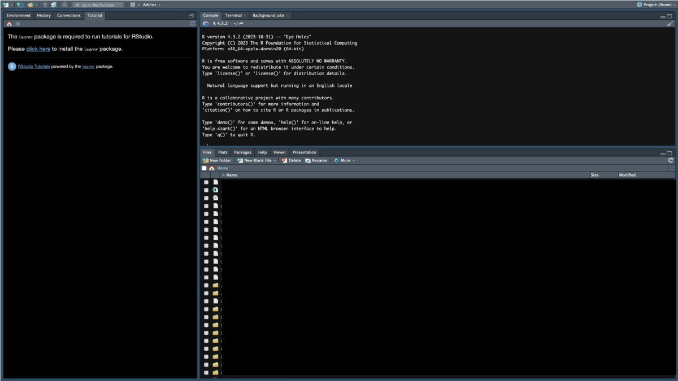Focus the Go to file/function field
This screenshot has height=381, width=678.
98,5
